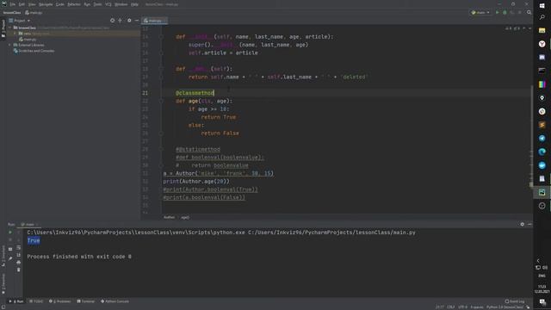The height and width of the screenshot is (310, 551).
Task: Open Run tool window button at bottom
Action: click(x=16, y=301)
